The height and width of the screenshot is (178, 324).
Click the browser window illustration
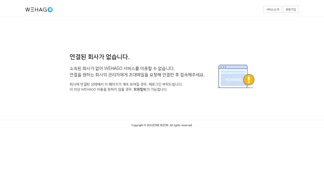[x=233, y=76]
